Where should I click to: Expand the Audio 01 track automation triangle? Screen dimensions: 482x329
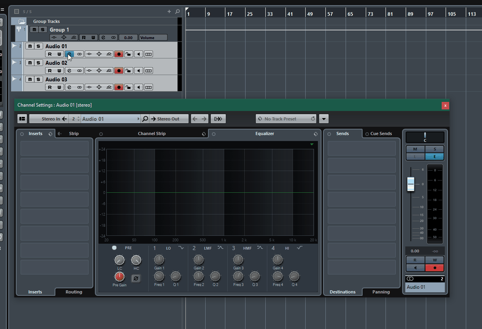click(14, 46)
